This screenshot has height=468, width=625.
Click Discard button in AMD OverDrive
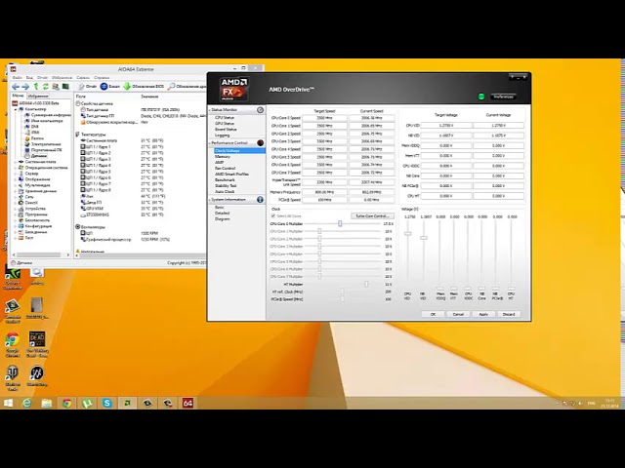[509, 314]
